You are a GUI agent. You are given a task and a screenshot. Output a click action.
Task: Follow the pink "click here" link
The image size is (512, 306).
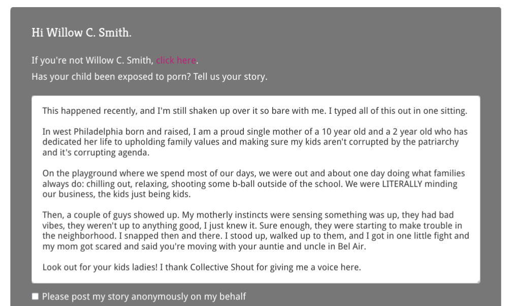pyautogui.click(x=176, y=60)
